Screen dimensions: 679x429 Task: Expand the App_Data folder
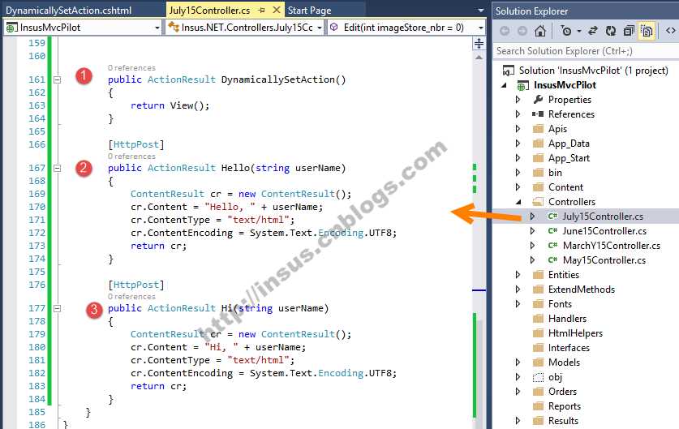[518, 144]
